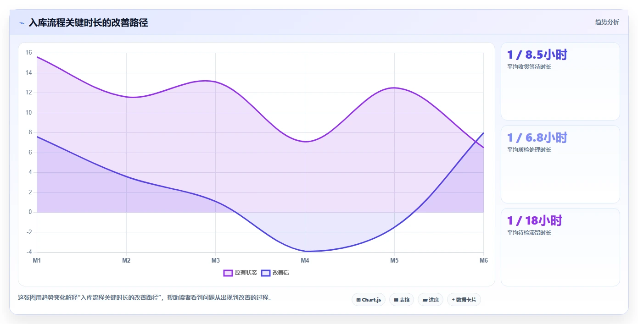The height and width of the screenshot is (324, 638).
Task: Click the blue 改善后 legend swatch
Action: [x=266, y=273]
